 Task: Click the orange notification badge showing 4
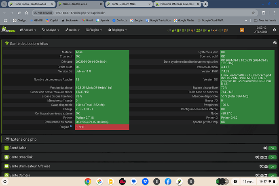pyautogui.click(x=242, y=30)
